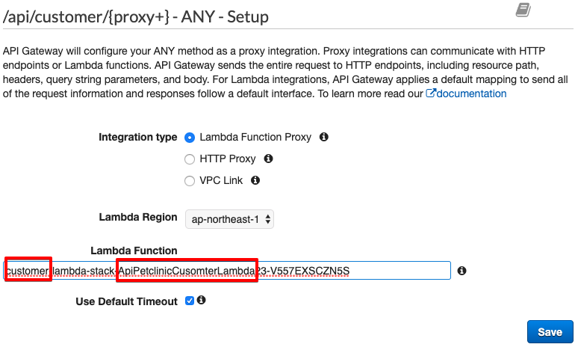Image resolution: width=578 pixels, height=356 pixels.
Task: Show info icon right of Lambda Function field
Action: pyautogui.click(x=462, y=271)
